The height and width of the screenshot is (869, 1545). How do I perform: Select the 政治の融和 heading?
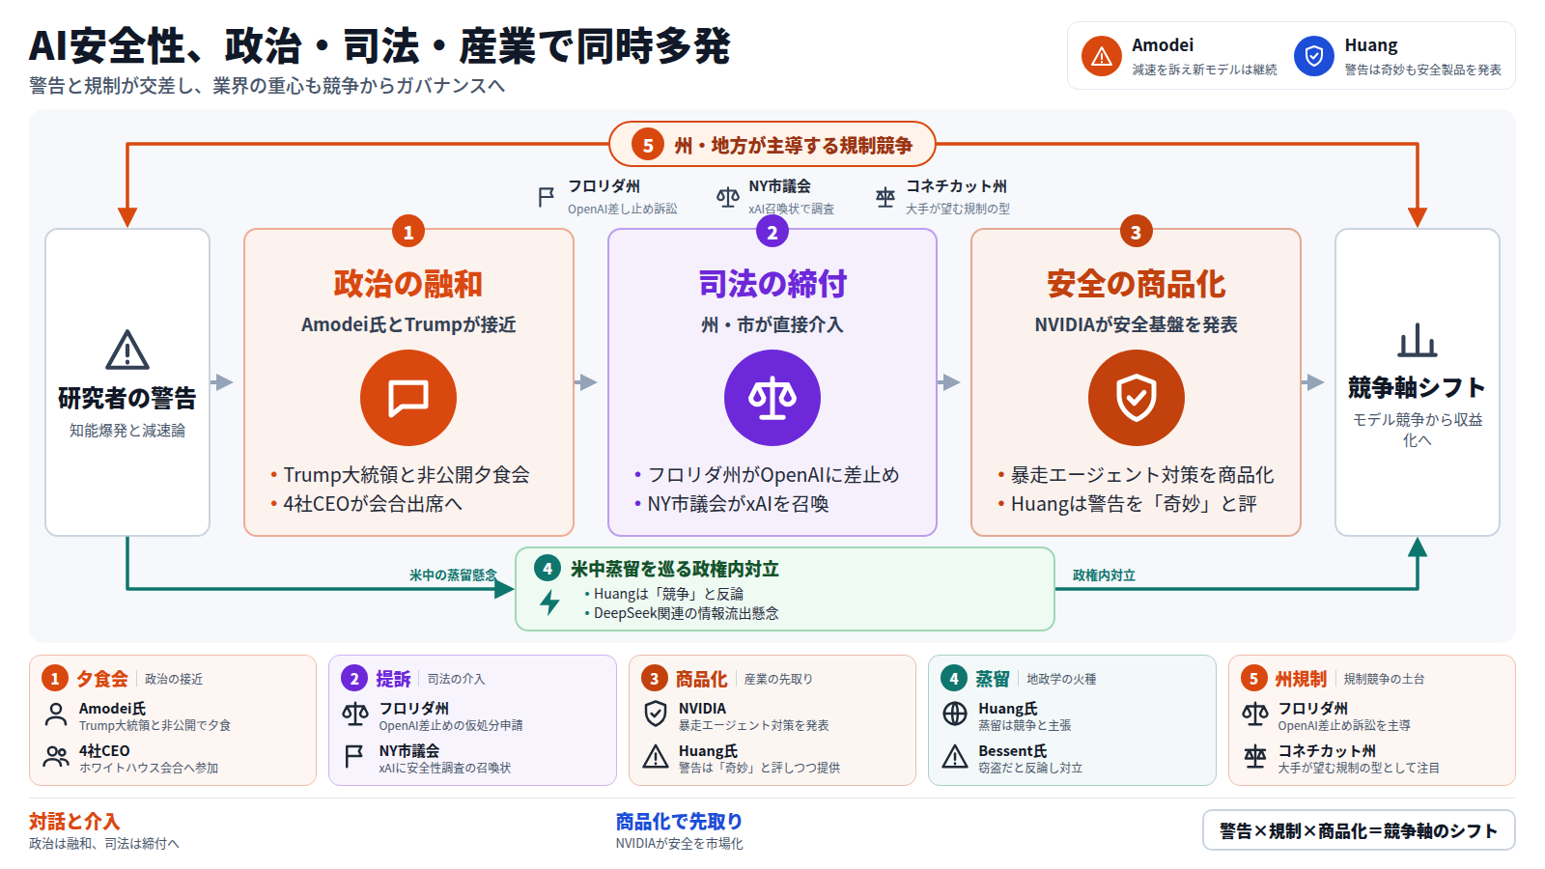(x=408, y=284)
